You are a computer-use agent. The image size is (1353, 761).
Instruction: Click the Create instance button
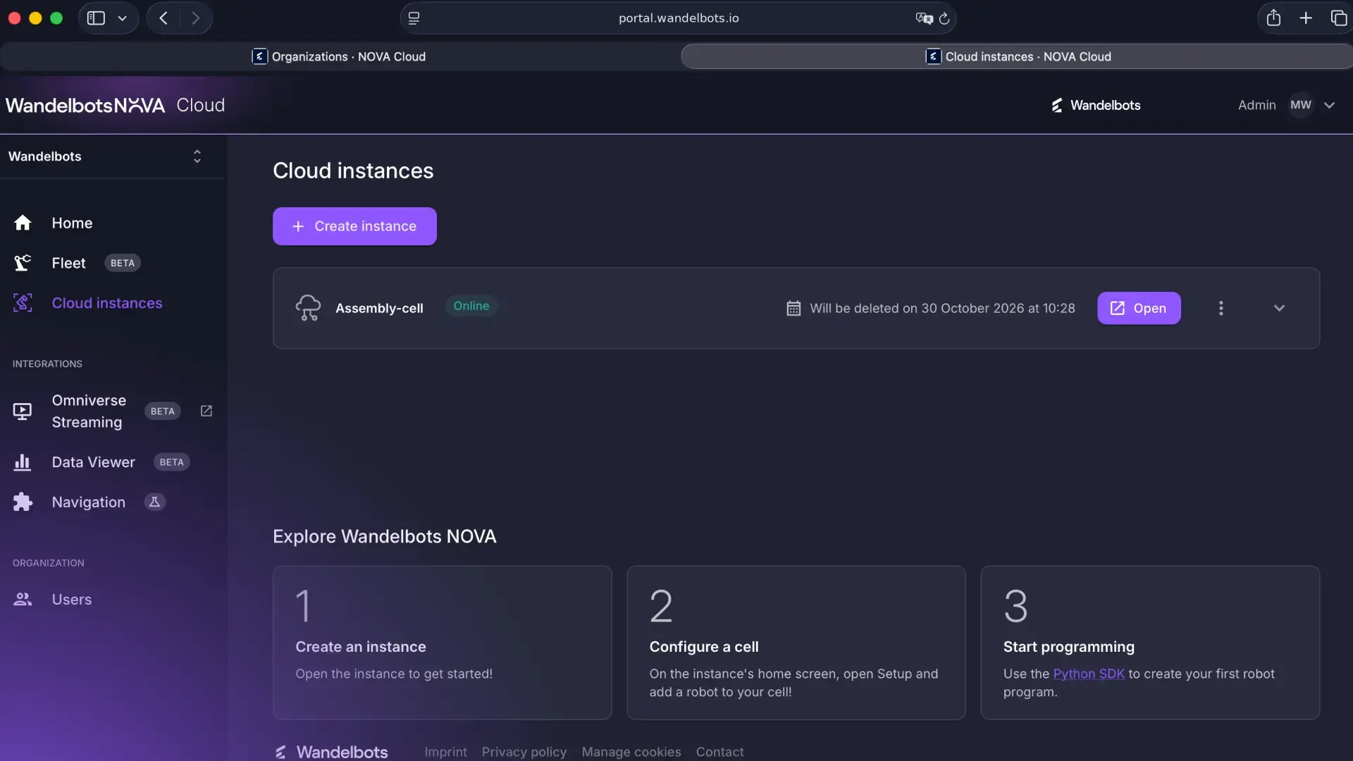tap(354, 226)
